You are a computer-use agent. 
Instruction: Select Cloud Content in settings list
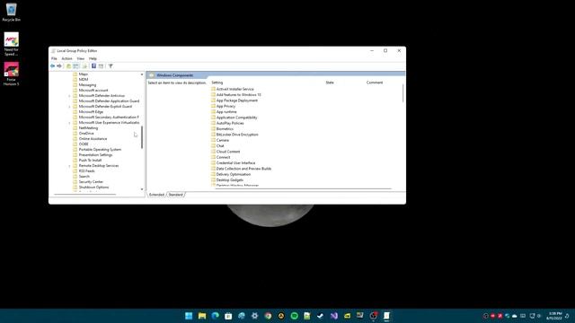[227, 152]
